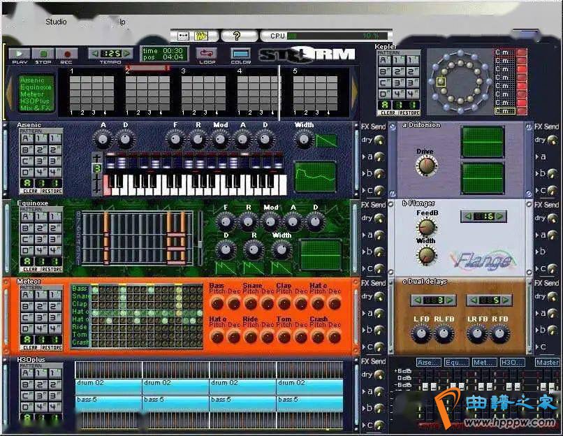This screenshot has width=563, height=436.
Task: Select the Bass row in Meteor
Action: click(80, 289)
